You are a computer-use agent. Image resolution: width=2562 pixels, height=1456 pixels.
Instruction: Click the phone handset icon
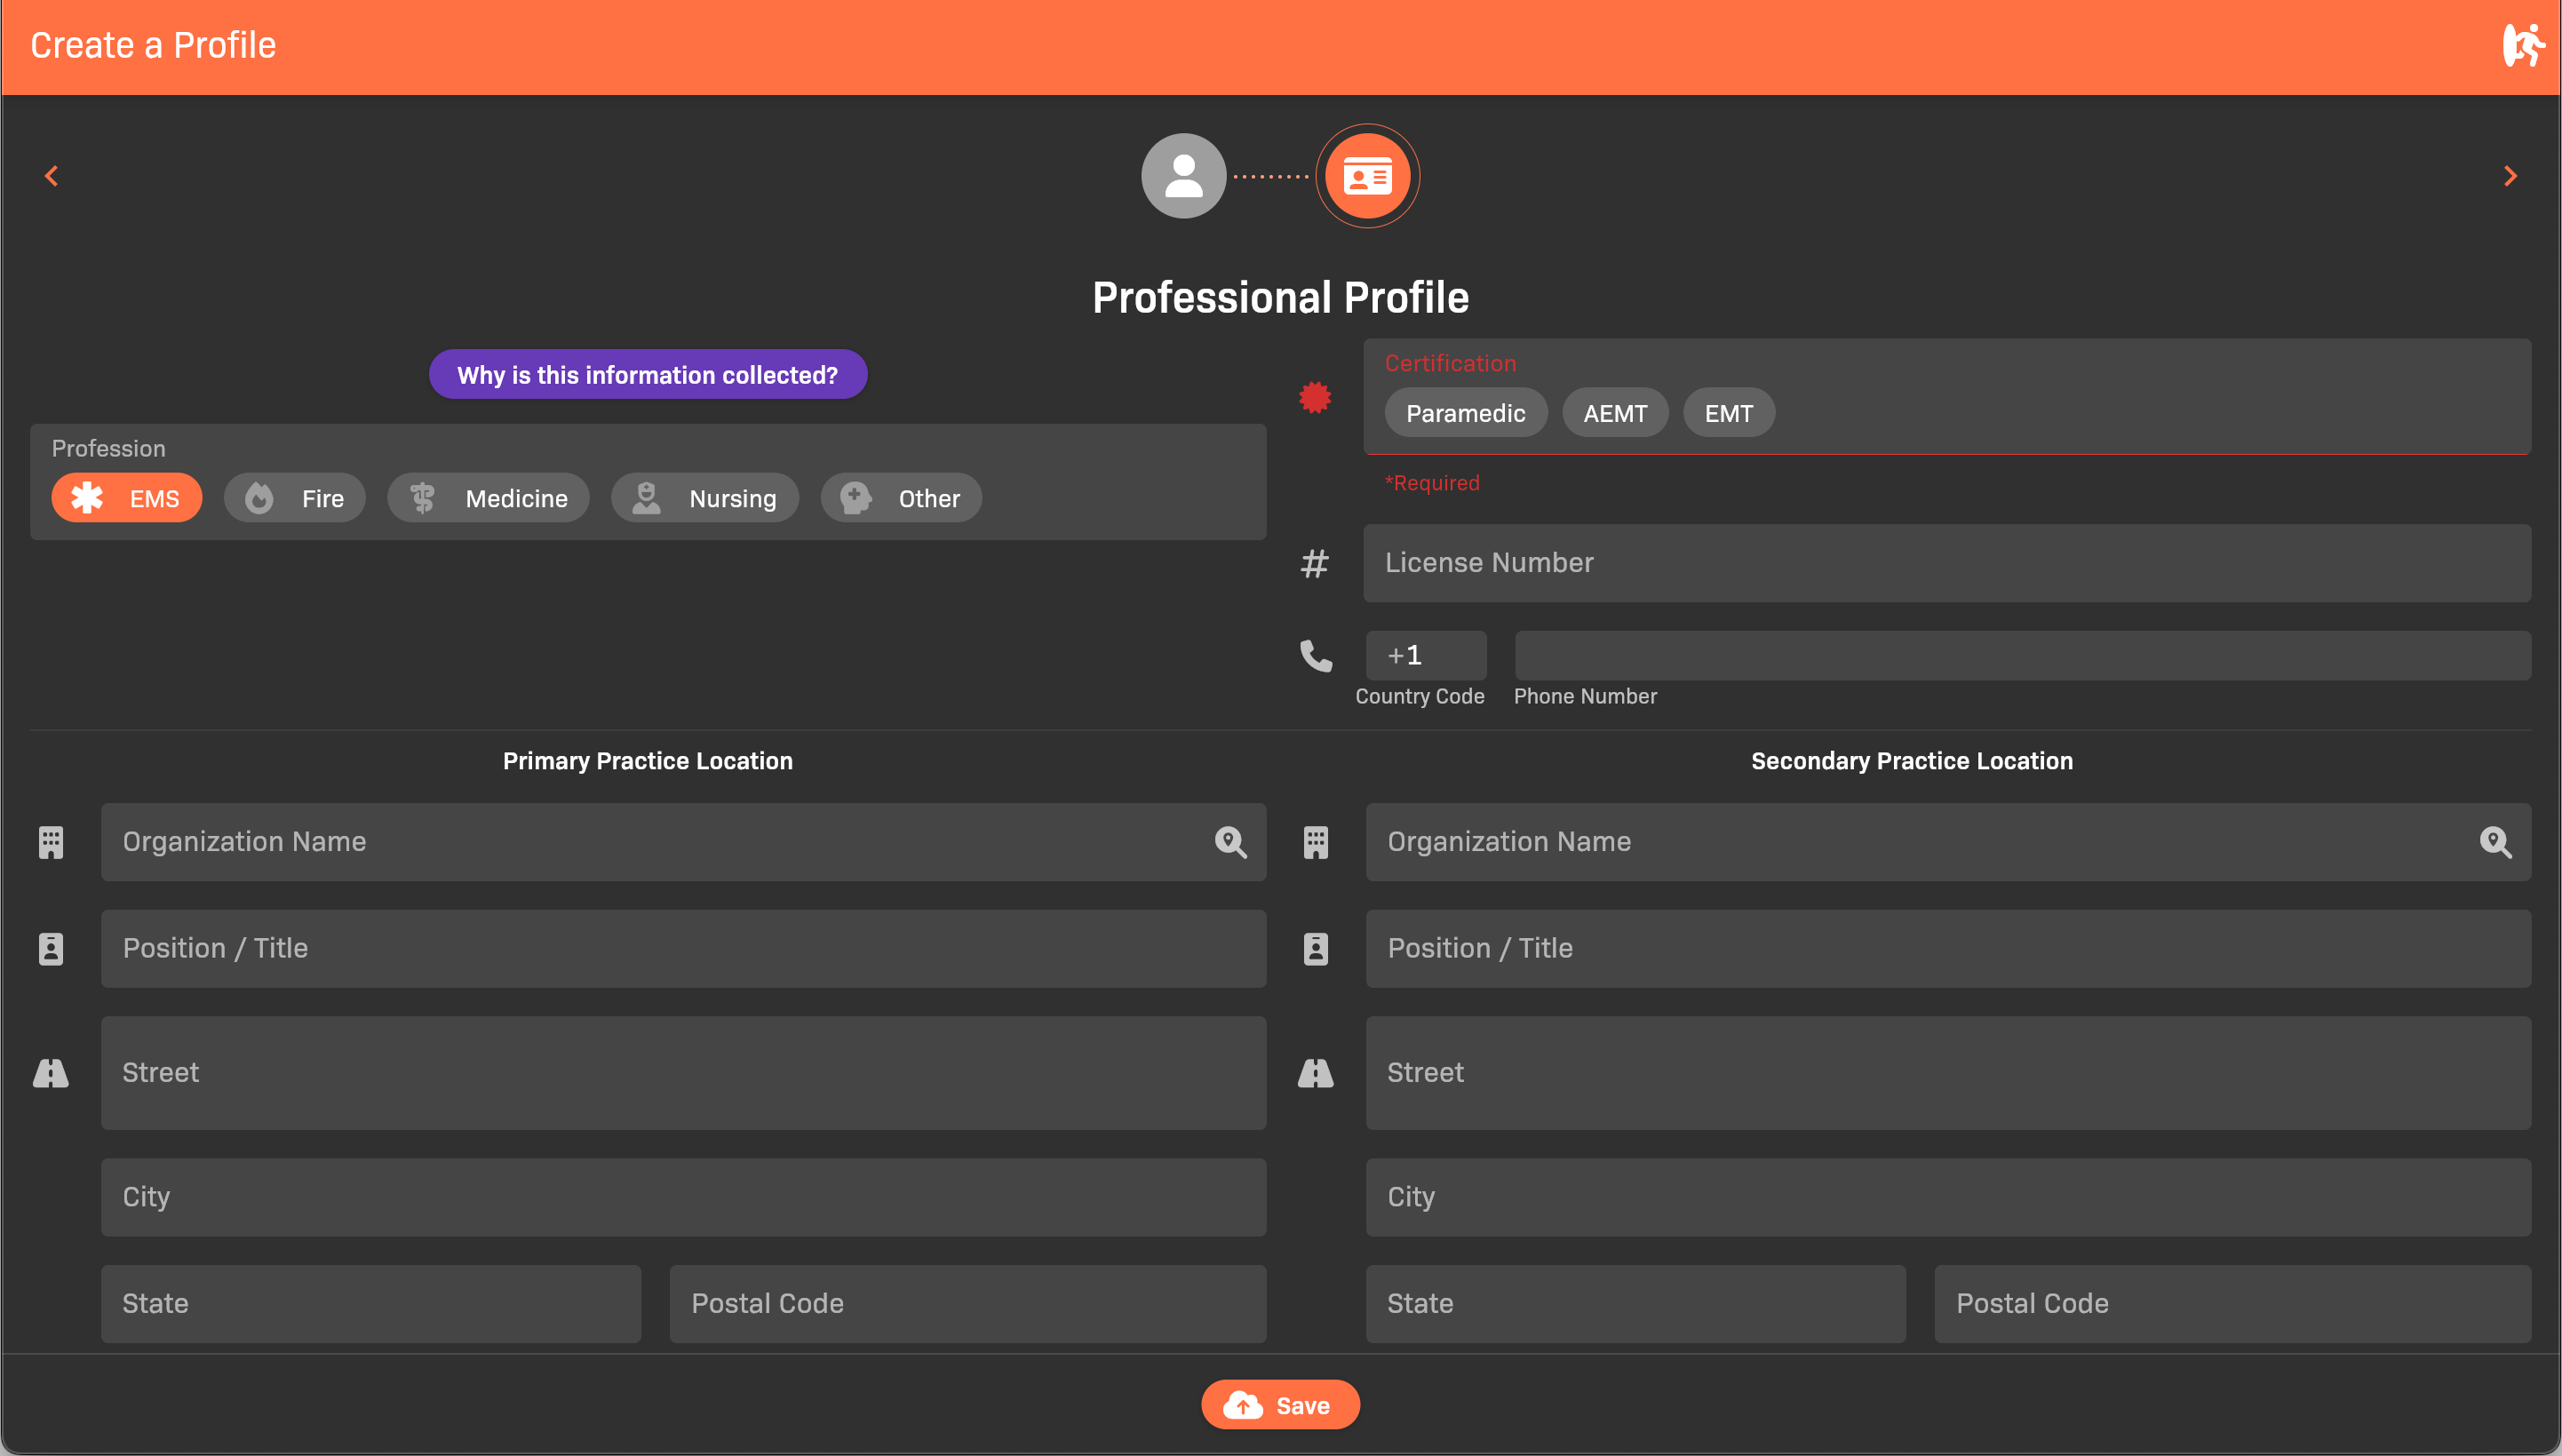[x=1315, y=656]
